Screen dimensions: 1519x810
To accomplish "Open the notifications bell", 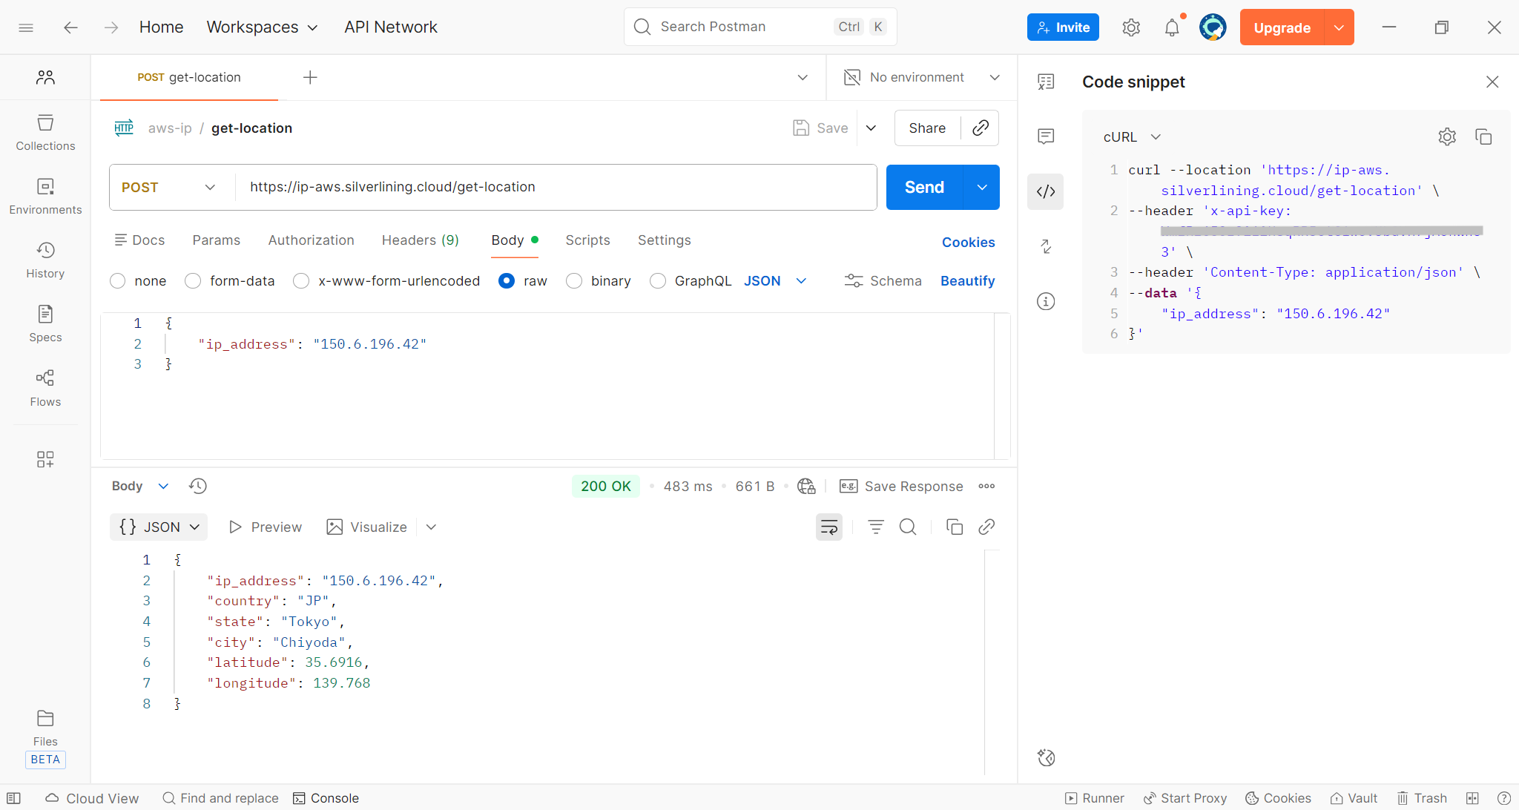I will [1172, 27].
